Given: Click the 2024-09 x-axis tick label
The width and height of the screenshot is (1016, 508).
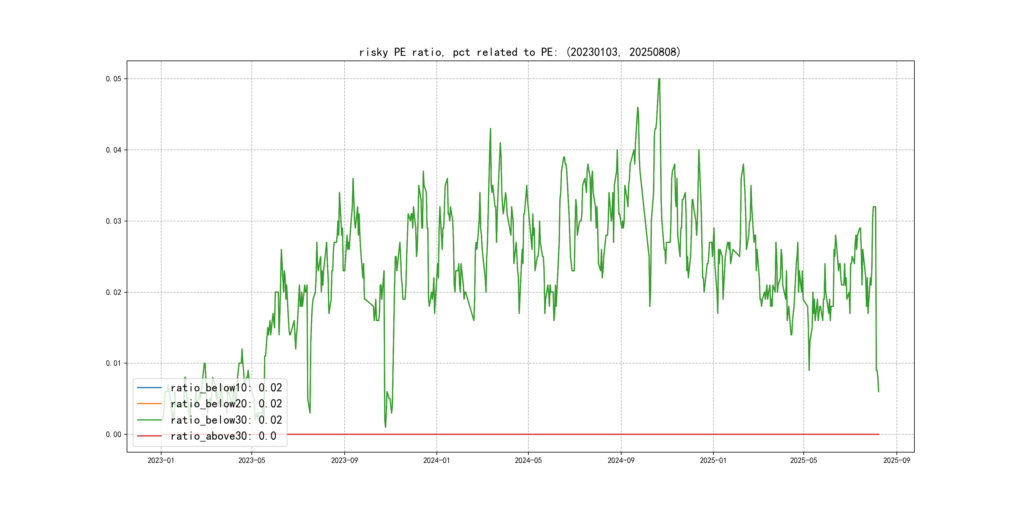Looking at the screenshot, I should tap(621, 460).
